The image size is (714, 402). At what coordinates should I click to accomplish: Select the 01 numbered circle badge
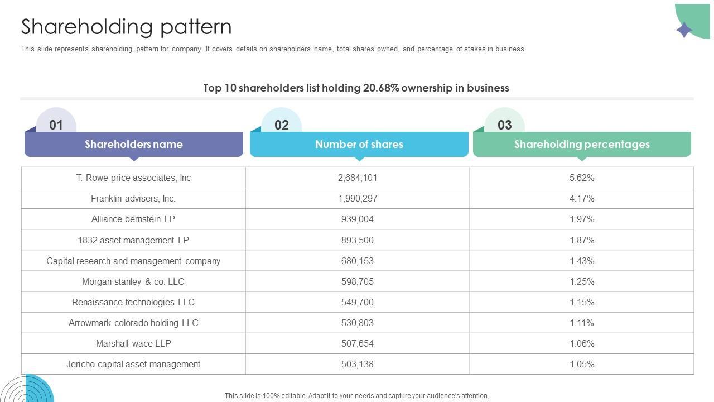click(56, 124)
